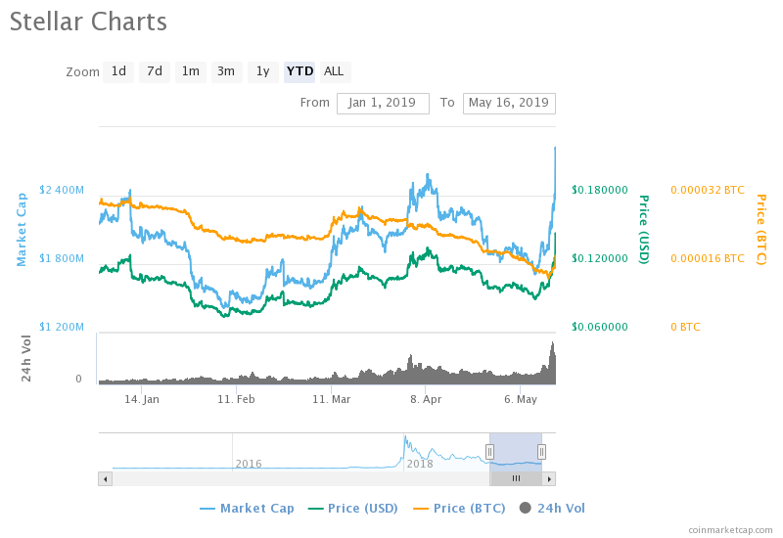Click the 0 BTC axis label
Screen dimensions: 783x538
point(686,327)
